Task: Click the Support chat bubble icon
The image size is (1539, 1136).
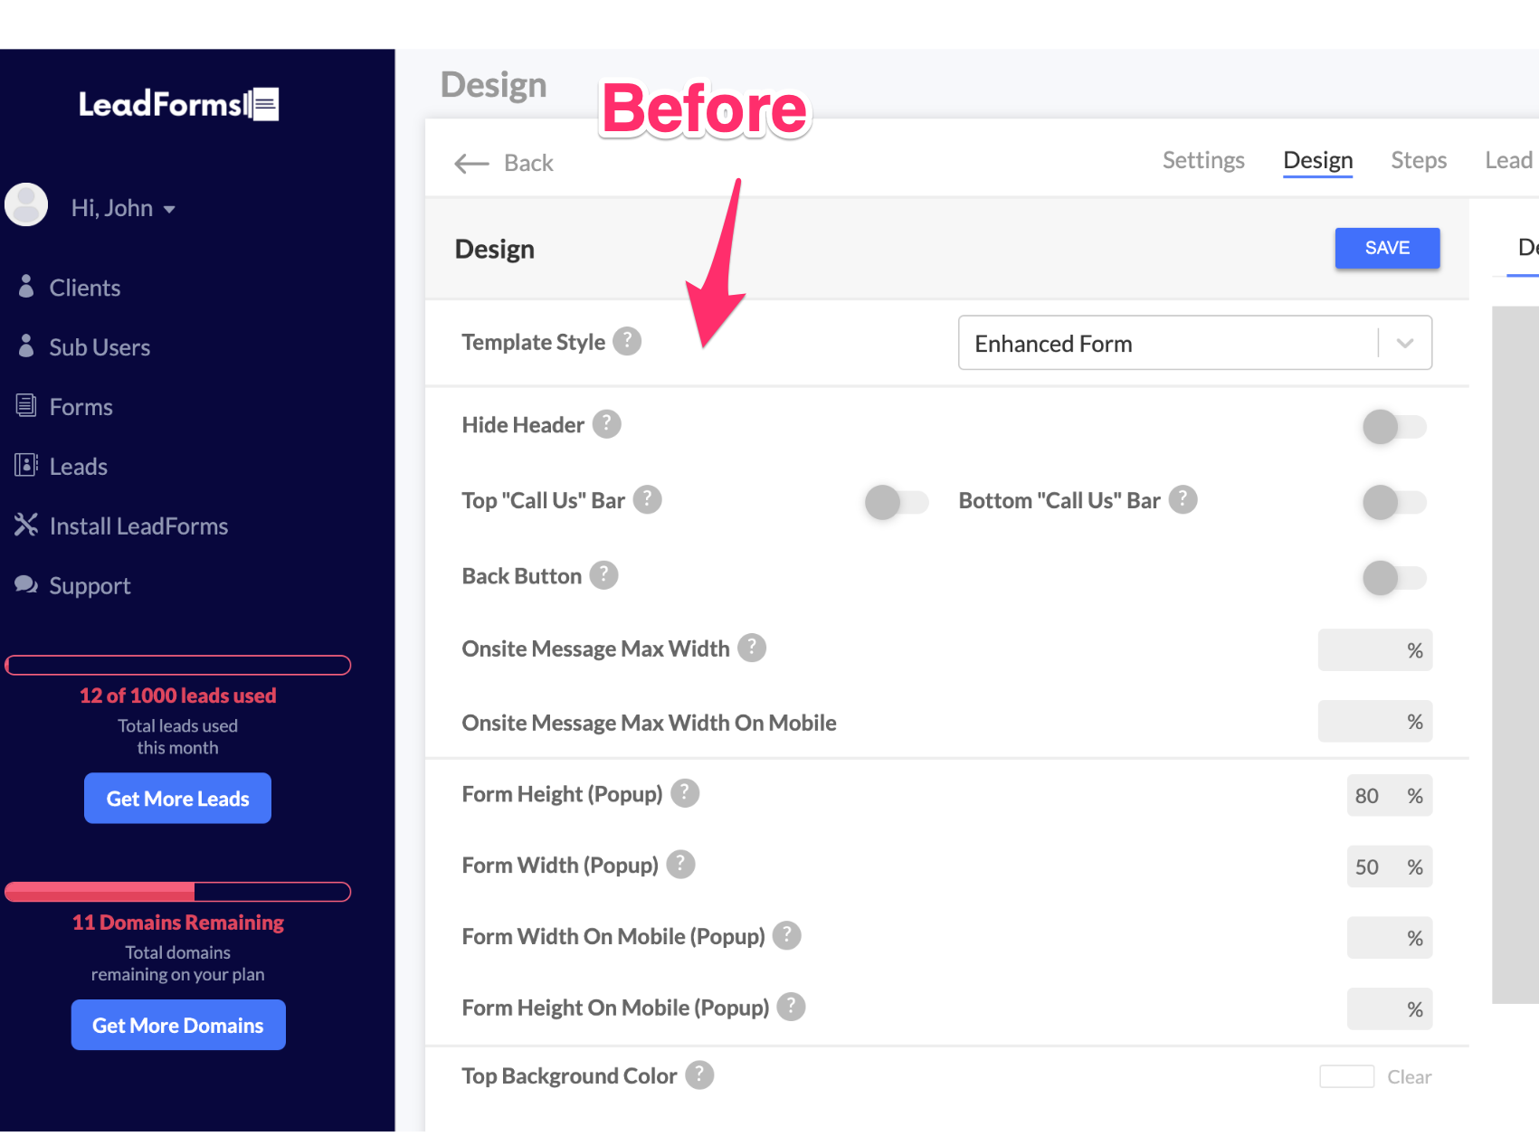Action: [x=26, y=585]
